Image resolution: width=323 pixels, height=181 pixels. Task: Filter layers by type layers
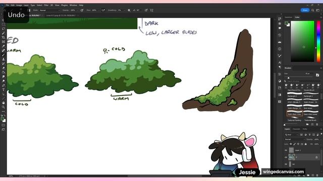point(309,135)
